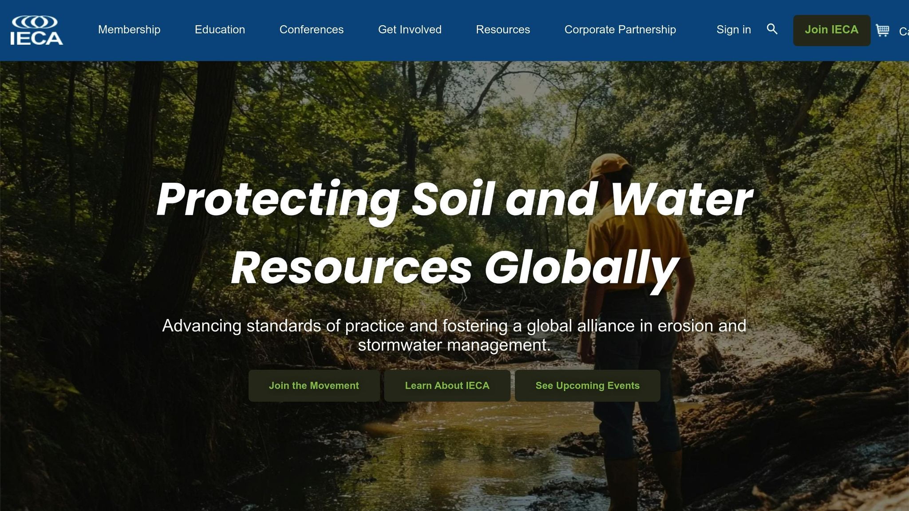Click the Resources Globally heading line
The height and width of the screenshot is (511, 909).
pyautogui.click(x=454, y=268)
